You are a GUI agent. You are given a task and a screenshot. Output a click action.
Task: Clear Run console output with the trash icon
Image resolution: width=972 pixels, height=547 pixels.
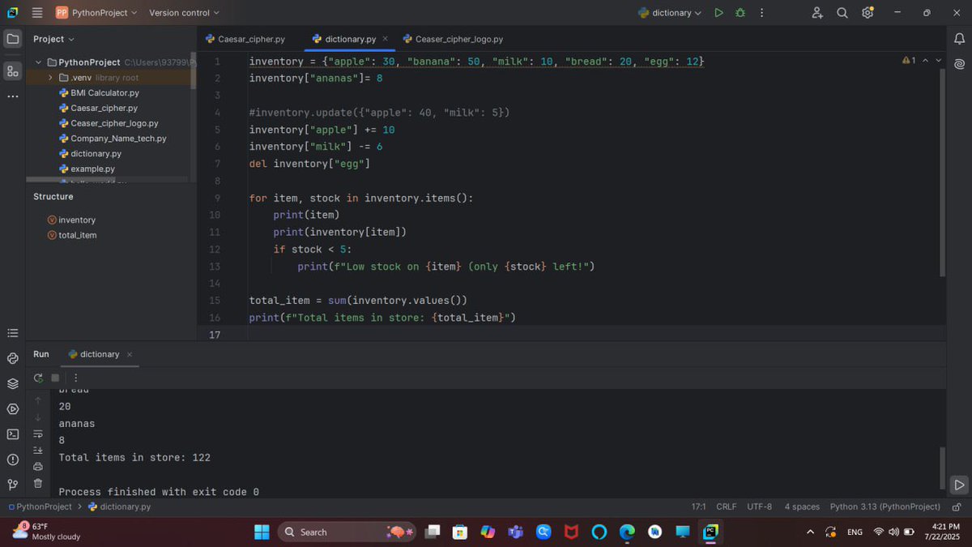(38, 484)
